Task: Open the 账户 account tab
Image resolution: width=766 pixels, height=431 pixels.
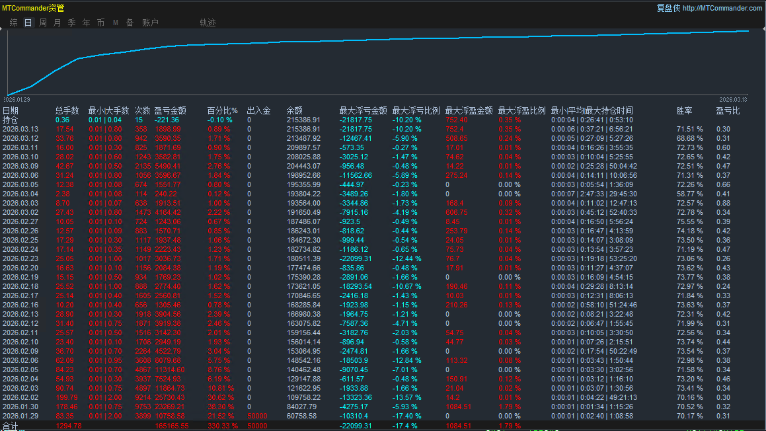Action: 151,22
